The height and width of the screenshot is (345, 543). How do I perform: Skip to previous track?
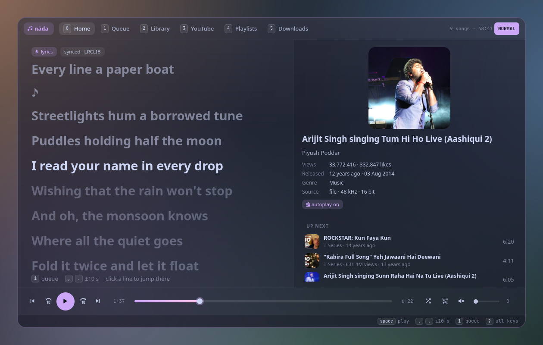pos(32,301)
